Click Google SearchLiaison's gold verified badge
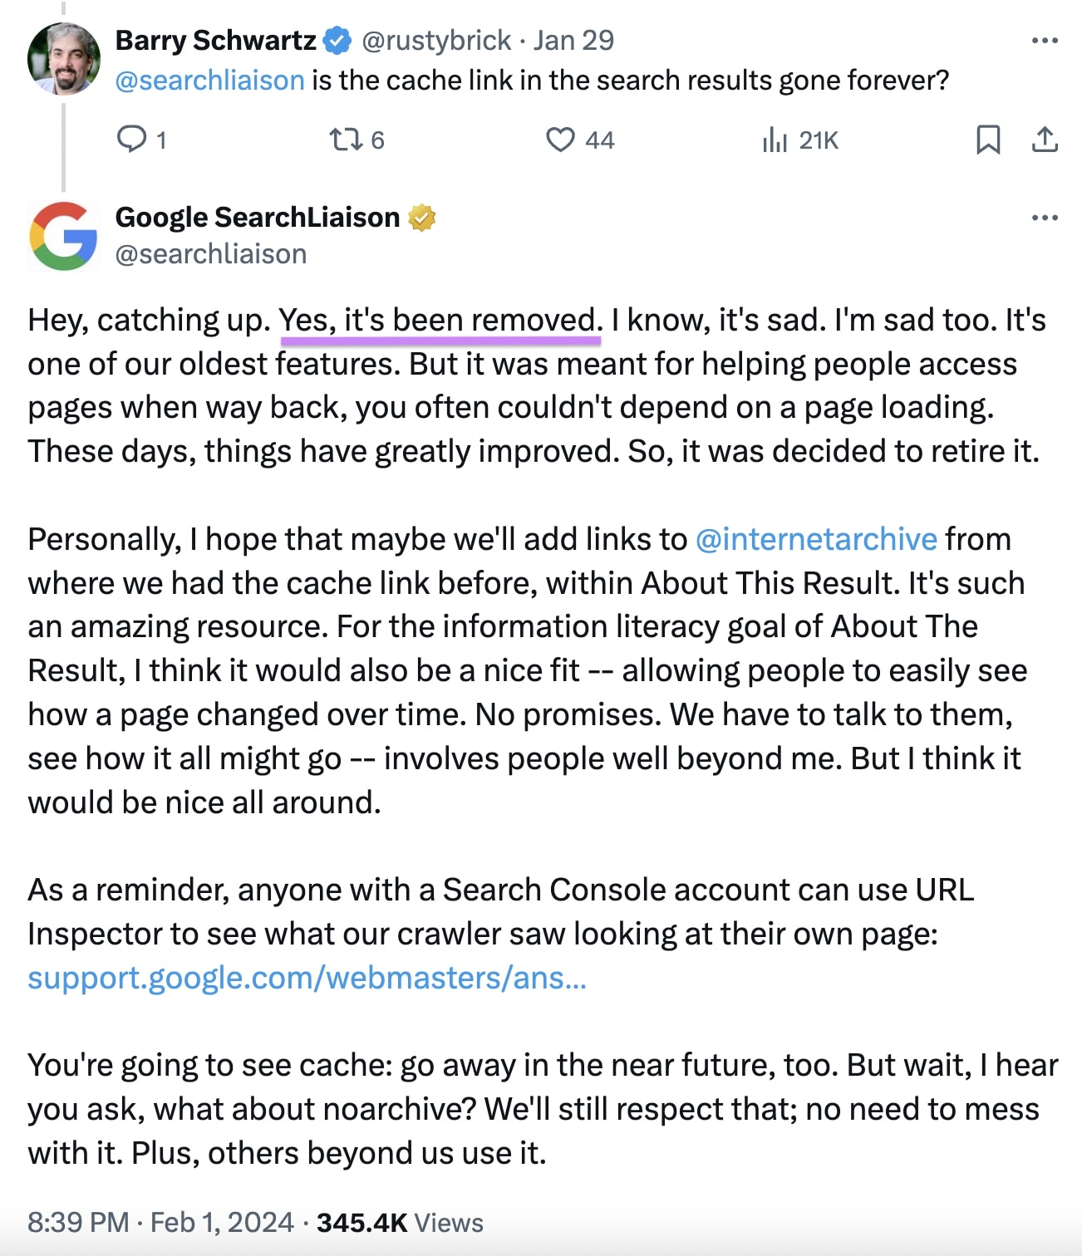Image resolution: width=1082 pixels, height=1256 pixels. [x=423, y=218]
